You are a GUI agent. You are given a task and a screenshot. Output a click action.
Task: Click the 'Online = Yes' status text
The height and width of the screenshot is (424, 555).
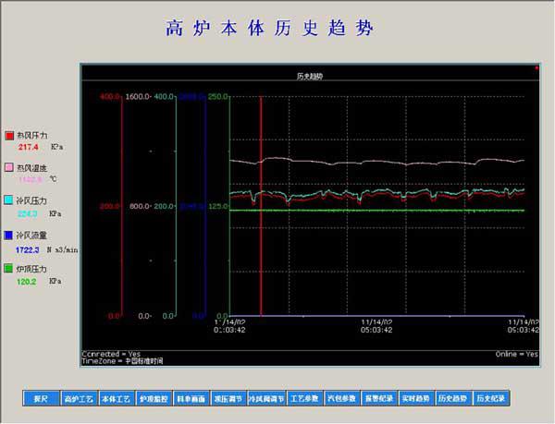(516, 354)
